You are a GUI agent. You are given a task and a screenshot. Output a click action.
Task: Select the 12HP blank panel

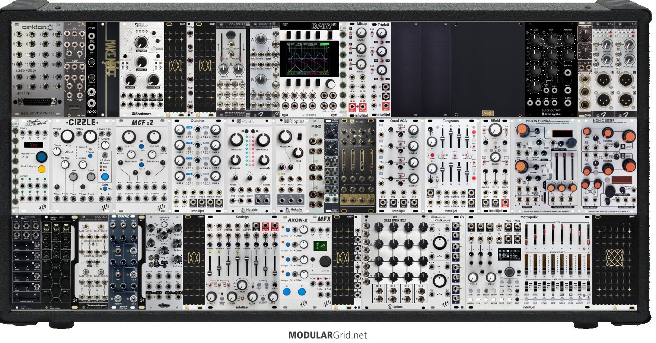click(614, 262)
